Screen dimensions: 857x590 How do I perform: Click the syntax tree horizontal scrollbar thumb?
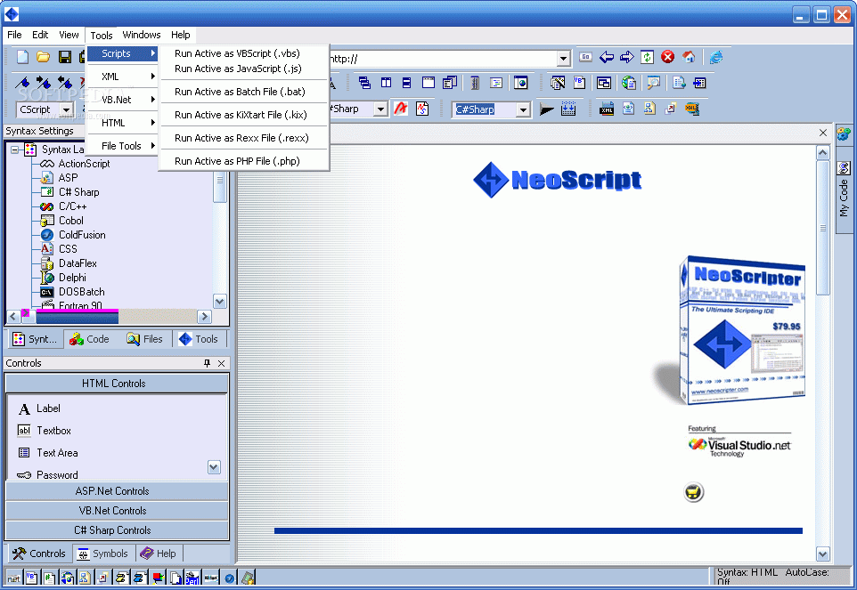pos(78,316)
